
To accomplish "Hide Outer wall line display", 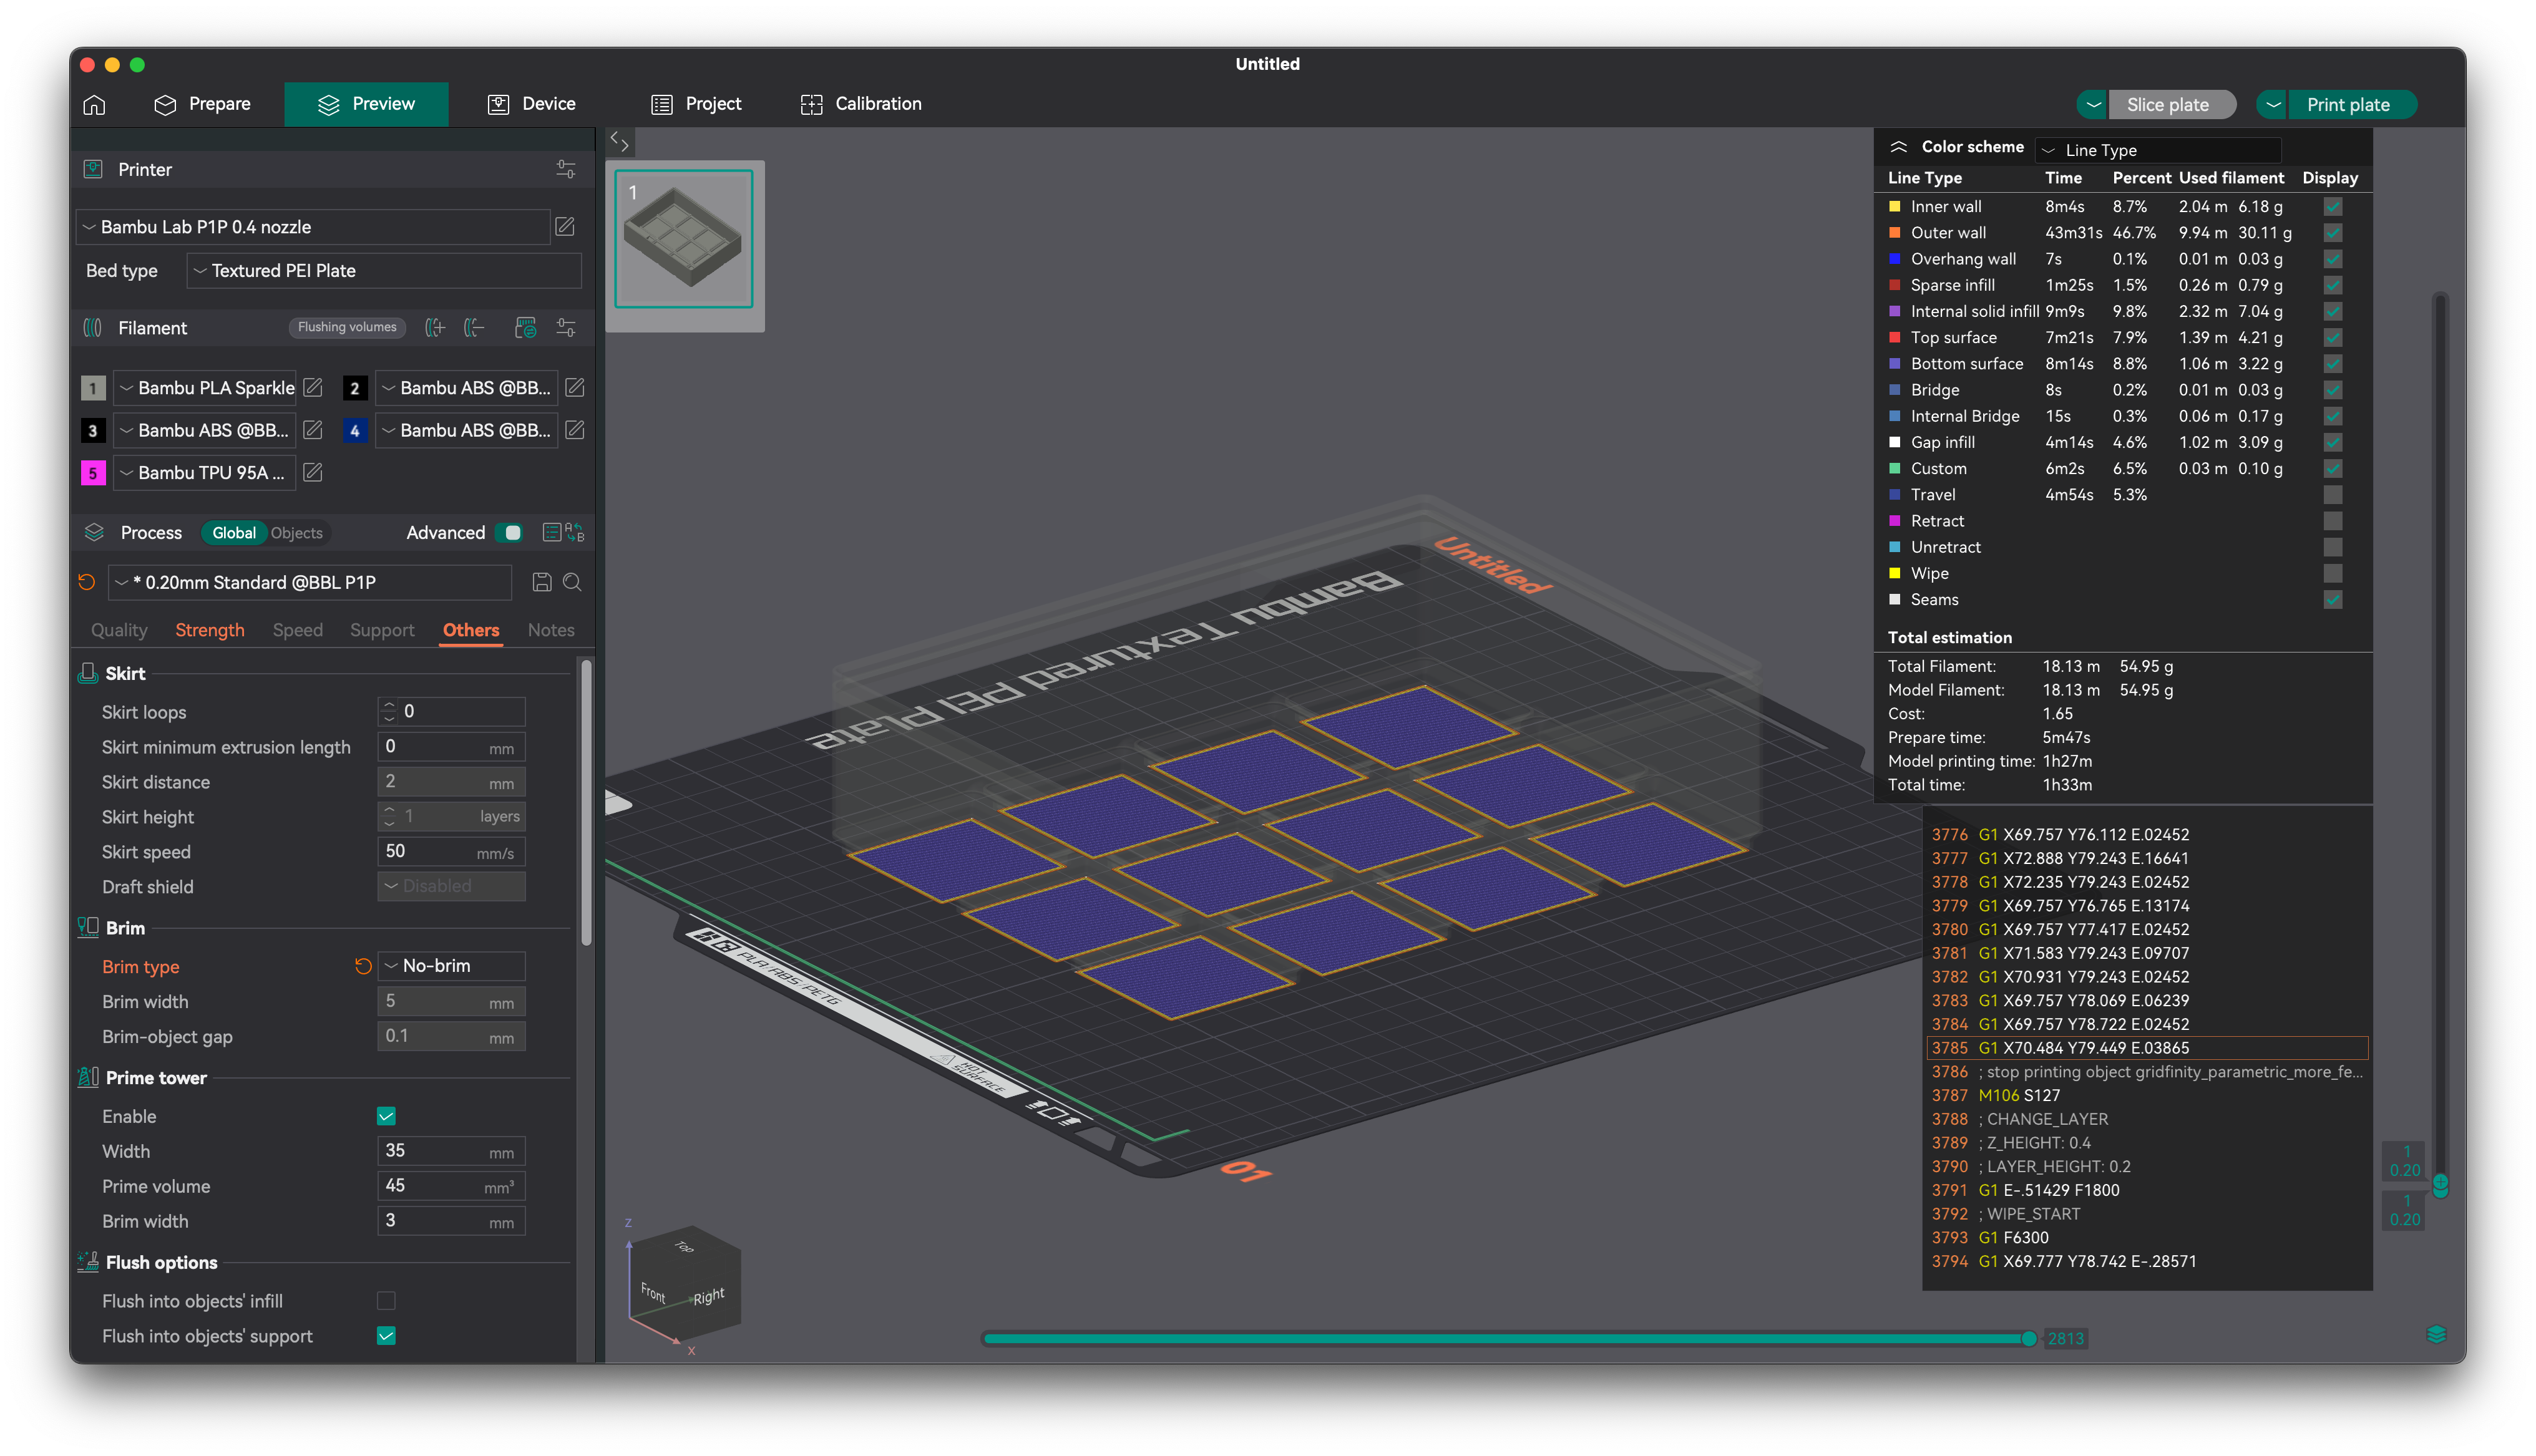I will click(2333, 233).
